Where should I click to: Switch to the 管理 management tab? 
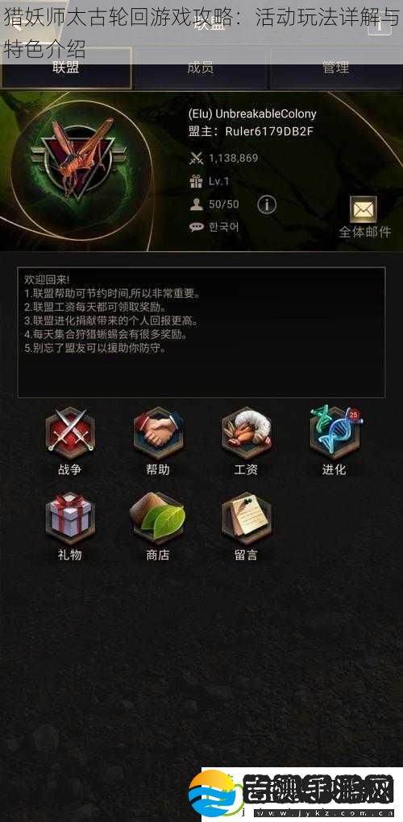point(336,67)
